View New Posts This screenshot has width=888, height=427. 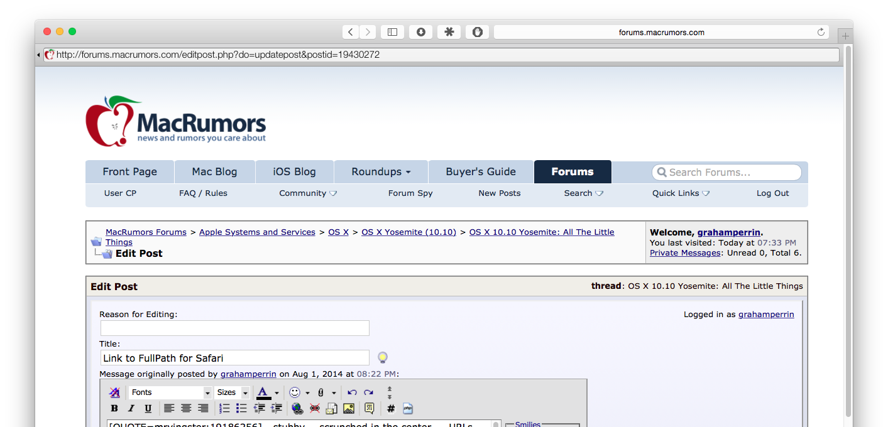pyautogui.click(x=500, y=193)
